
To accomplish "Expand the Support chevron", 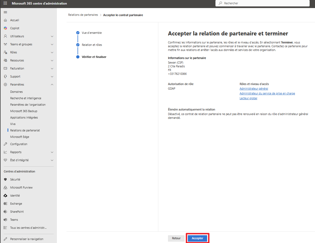I will pos(52,76).
